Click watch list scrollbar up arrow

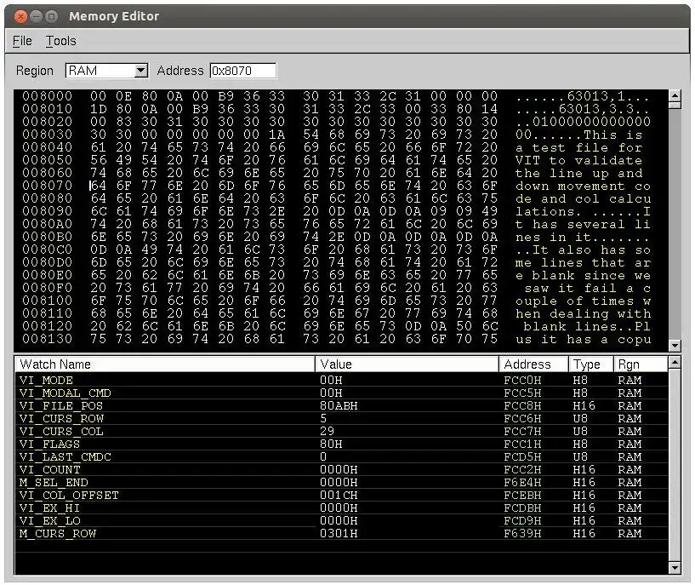[x=675, y=363]
